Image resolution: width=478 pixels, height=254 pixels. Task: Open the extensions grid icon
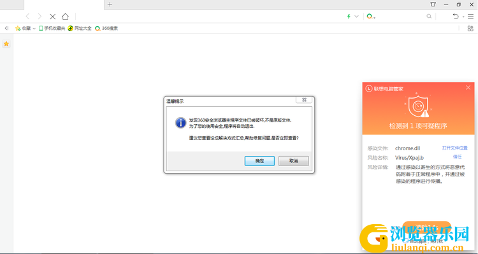(470, 28)
